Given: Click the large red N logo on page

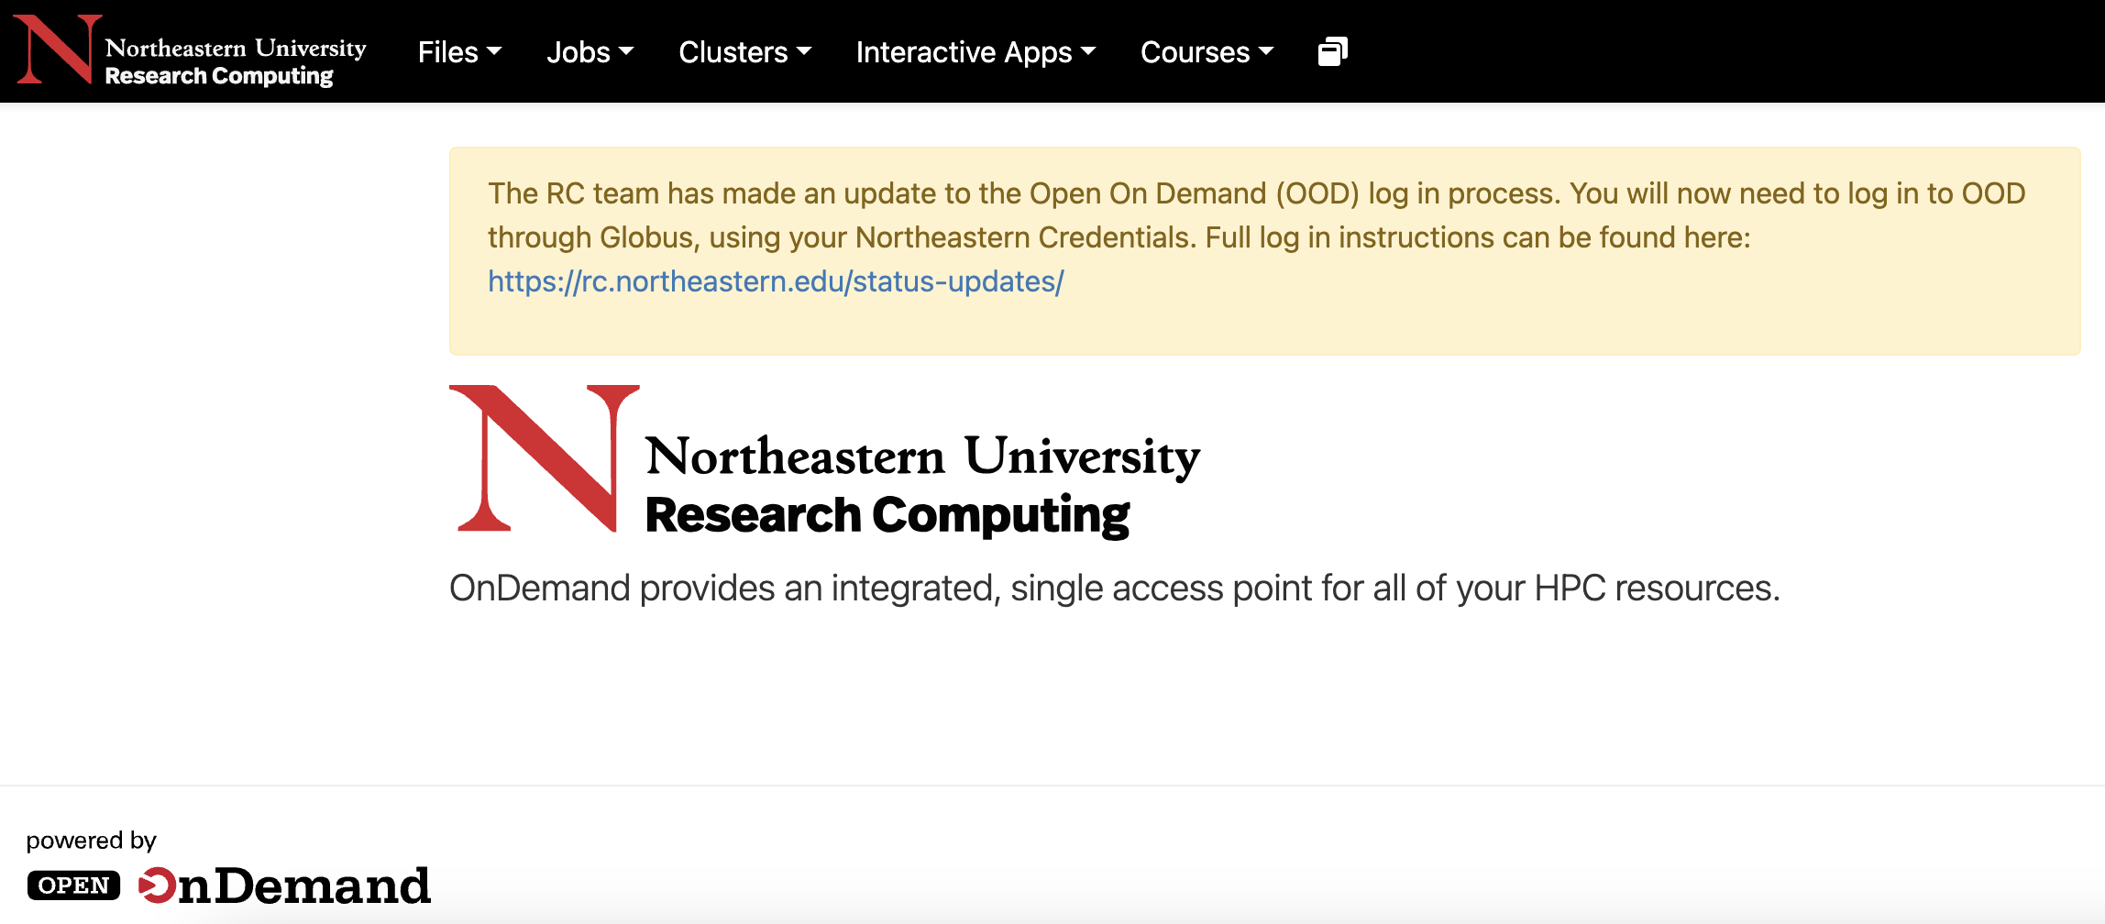Looking at the screenshot, I should [545, 458].
